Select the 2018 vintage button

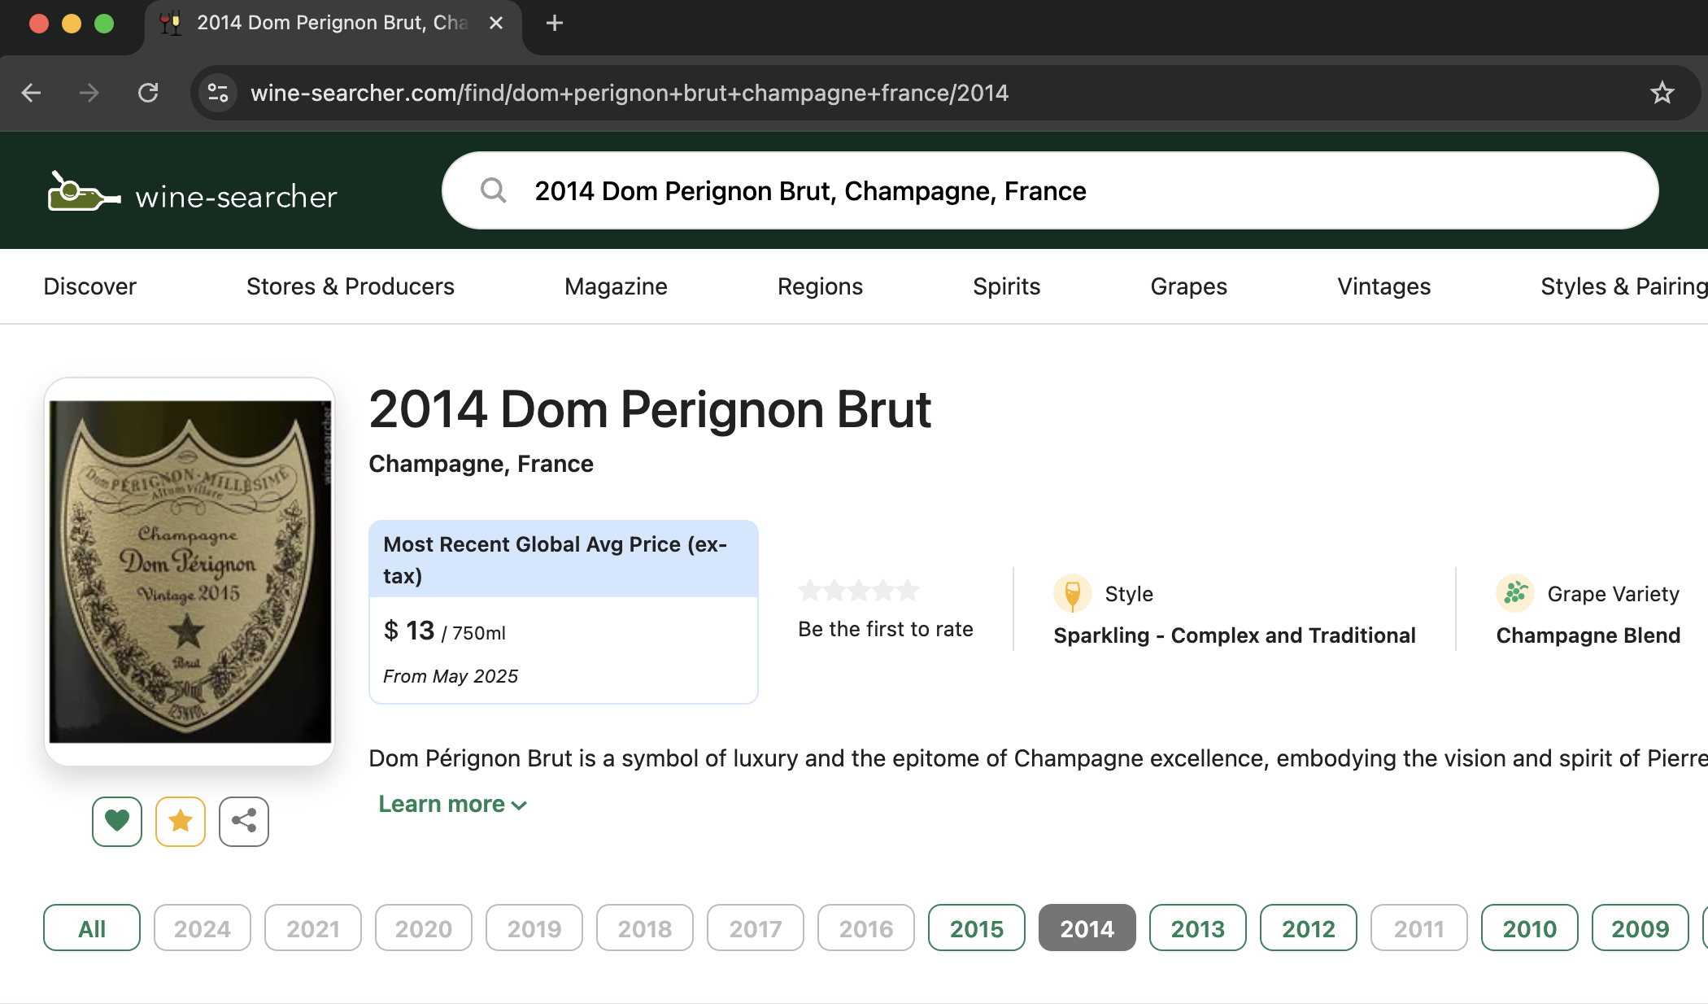[x=645, y=928]
